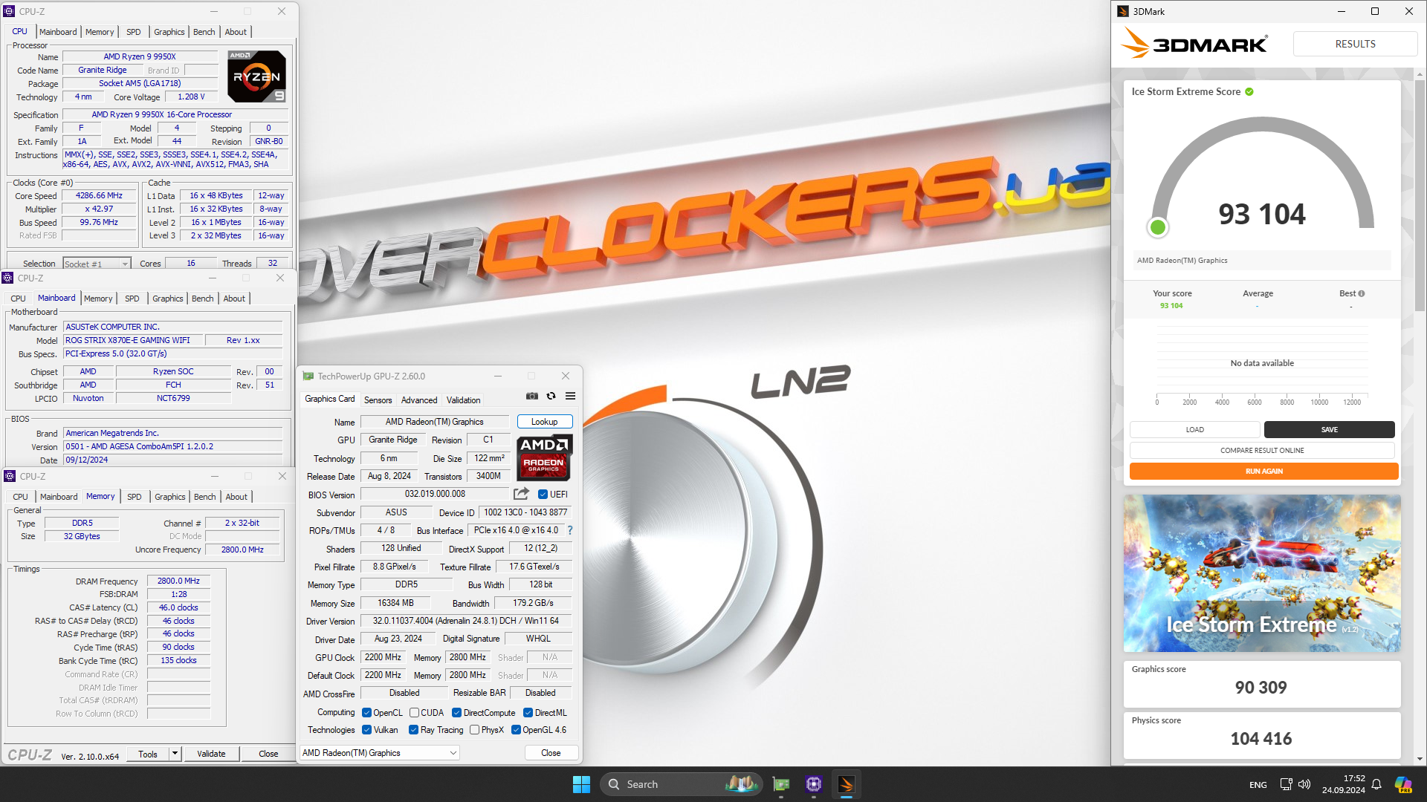Open the Tools dropdown arrow in CPU-Z

[x=175, y=754]
